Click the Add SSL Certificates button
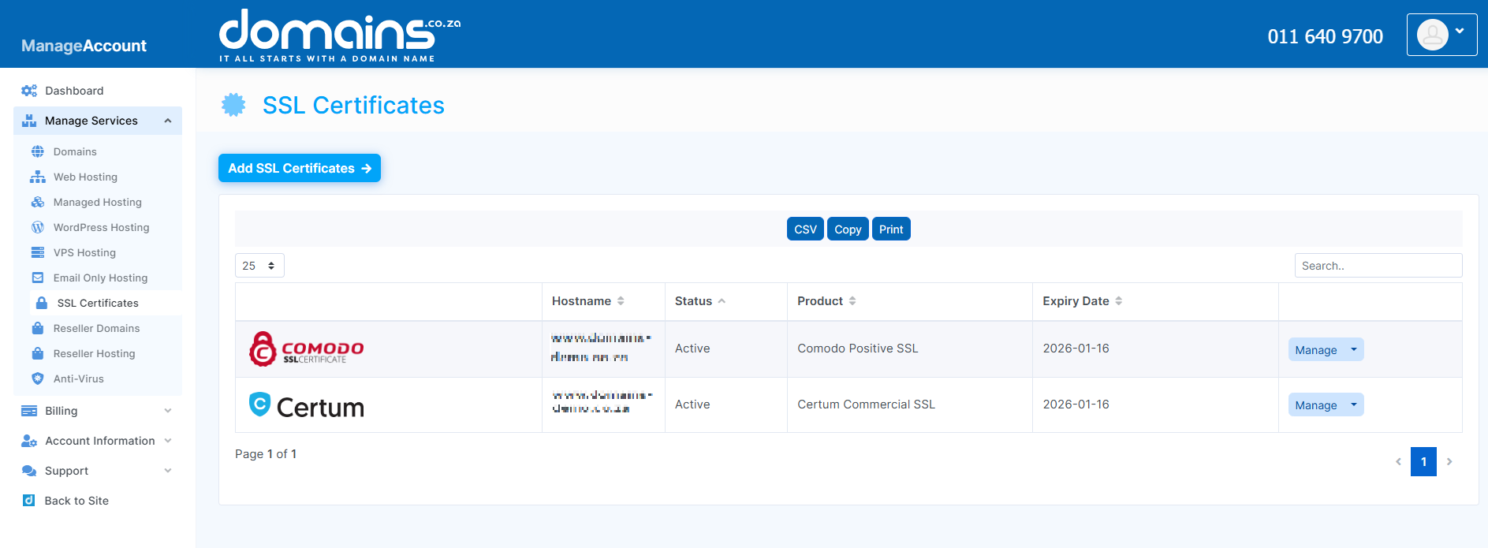1488x548 pixels. pos(300,168)
